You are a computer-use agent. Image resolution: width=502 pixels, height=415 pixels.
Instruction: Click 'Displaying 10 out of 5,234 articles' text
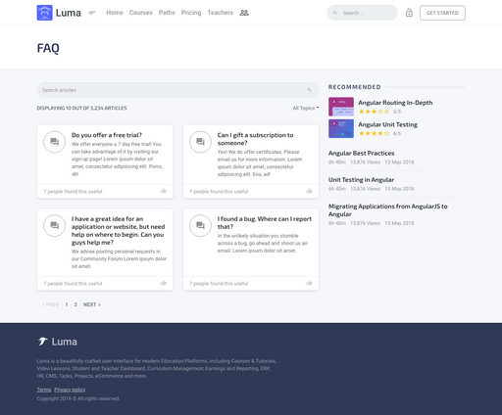81,108
